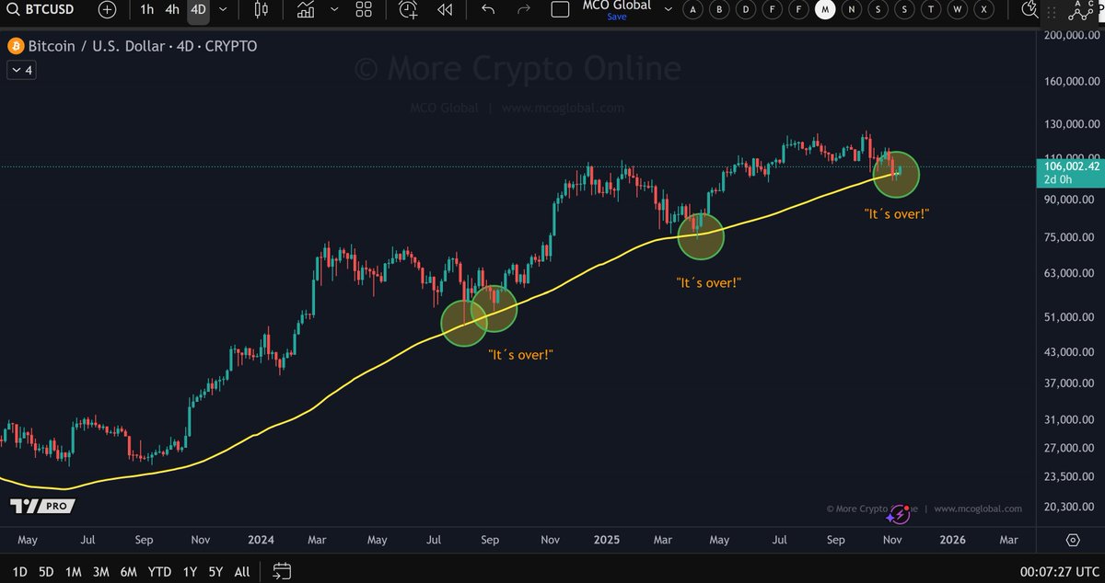
Task: Redo the chart action
Action: coord(524,10)
